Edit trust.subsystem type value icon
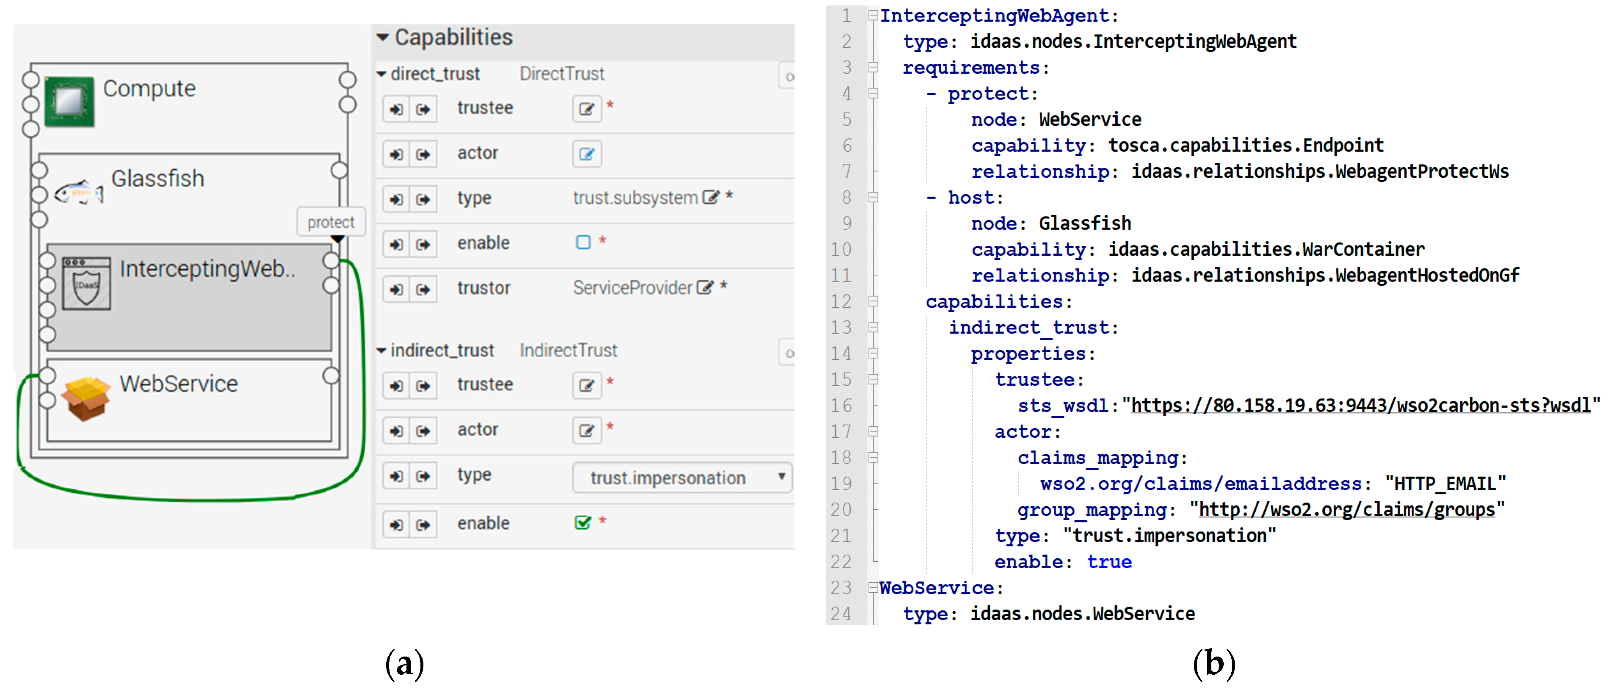 point(710,197)
